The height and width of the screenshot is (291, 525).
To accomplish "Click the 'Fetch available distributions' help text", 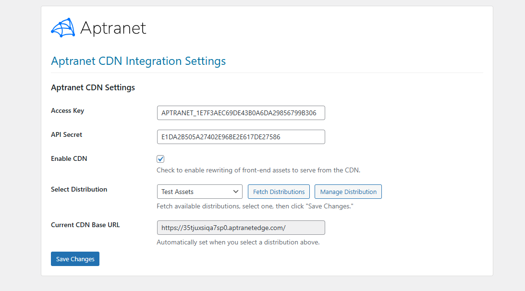I will (x=255, y=206).
